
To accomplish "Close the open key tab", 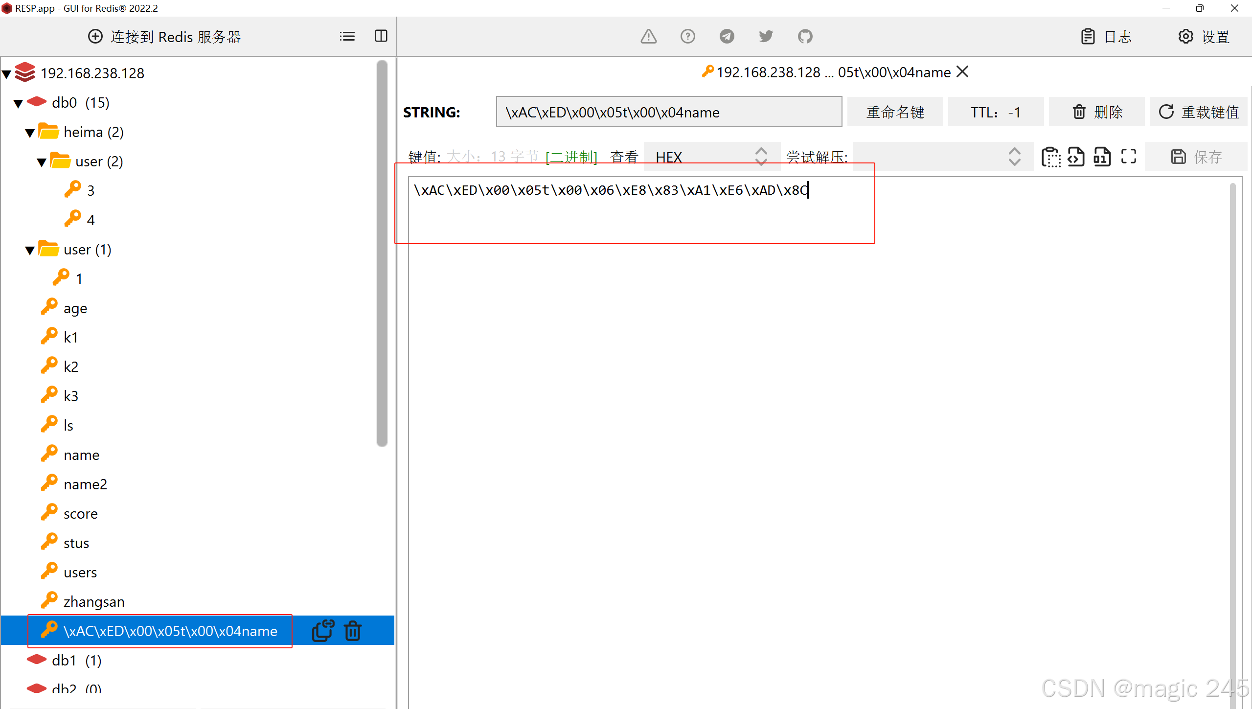I will pyautogui.click(x=962, y=72).
